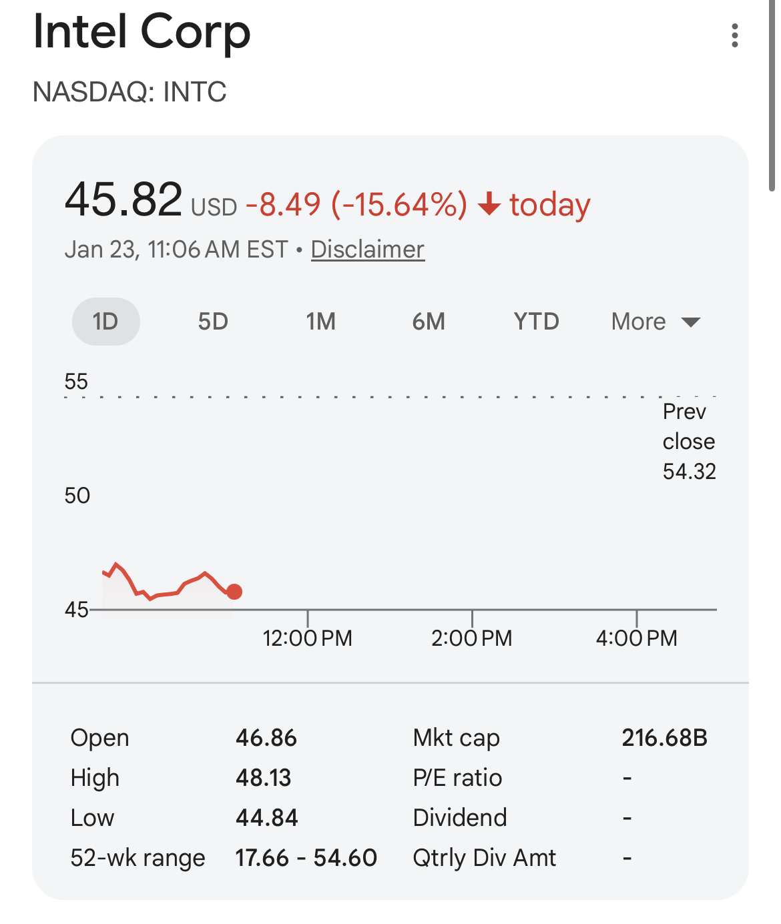
Task: Click the 2:00 PM axis marker
Action: tap(472, 638)
